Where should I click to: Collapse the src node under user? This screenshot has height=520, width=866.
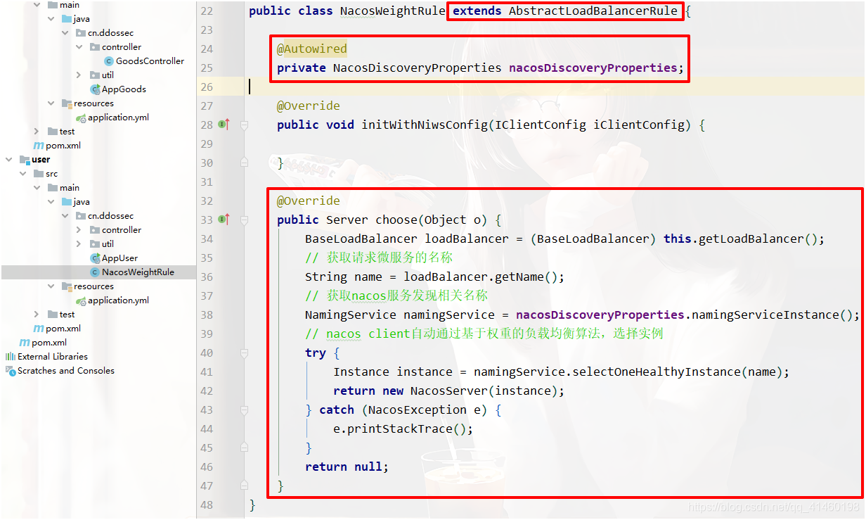point(23,174)
